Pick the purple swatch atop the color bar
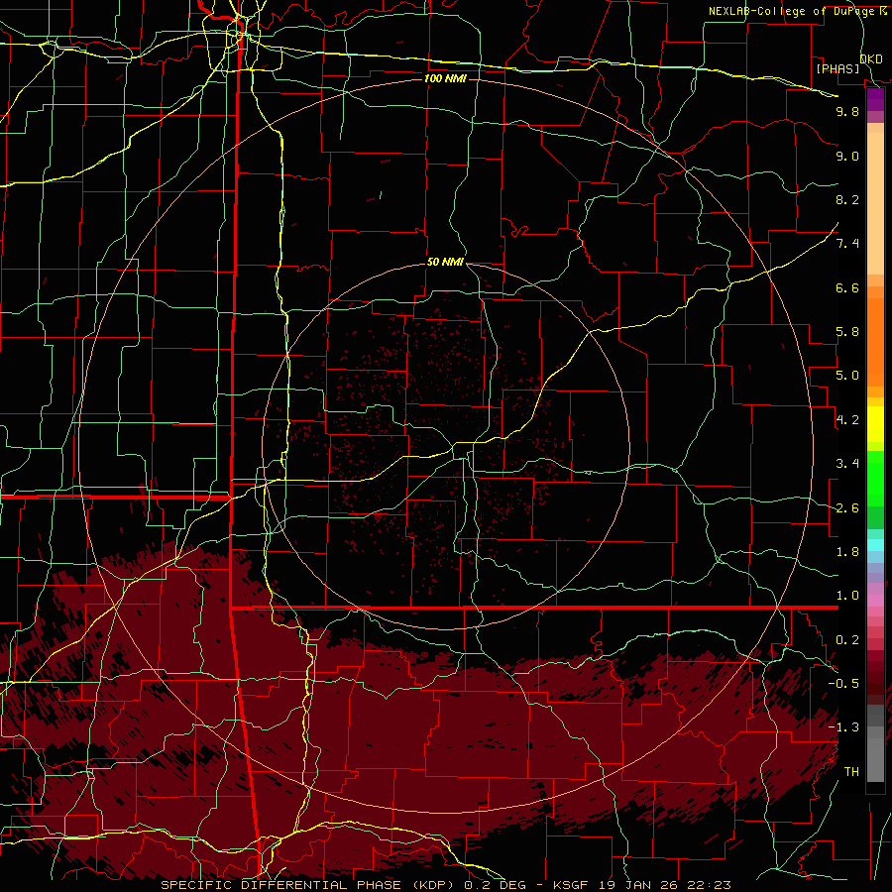 [x=875, y=99]
